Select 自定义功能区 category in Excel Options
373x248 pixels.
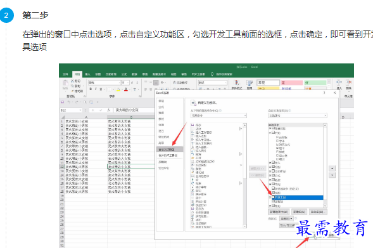click(170, 150)
